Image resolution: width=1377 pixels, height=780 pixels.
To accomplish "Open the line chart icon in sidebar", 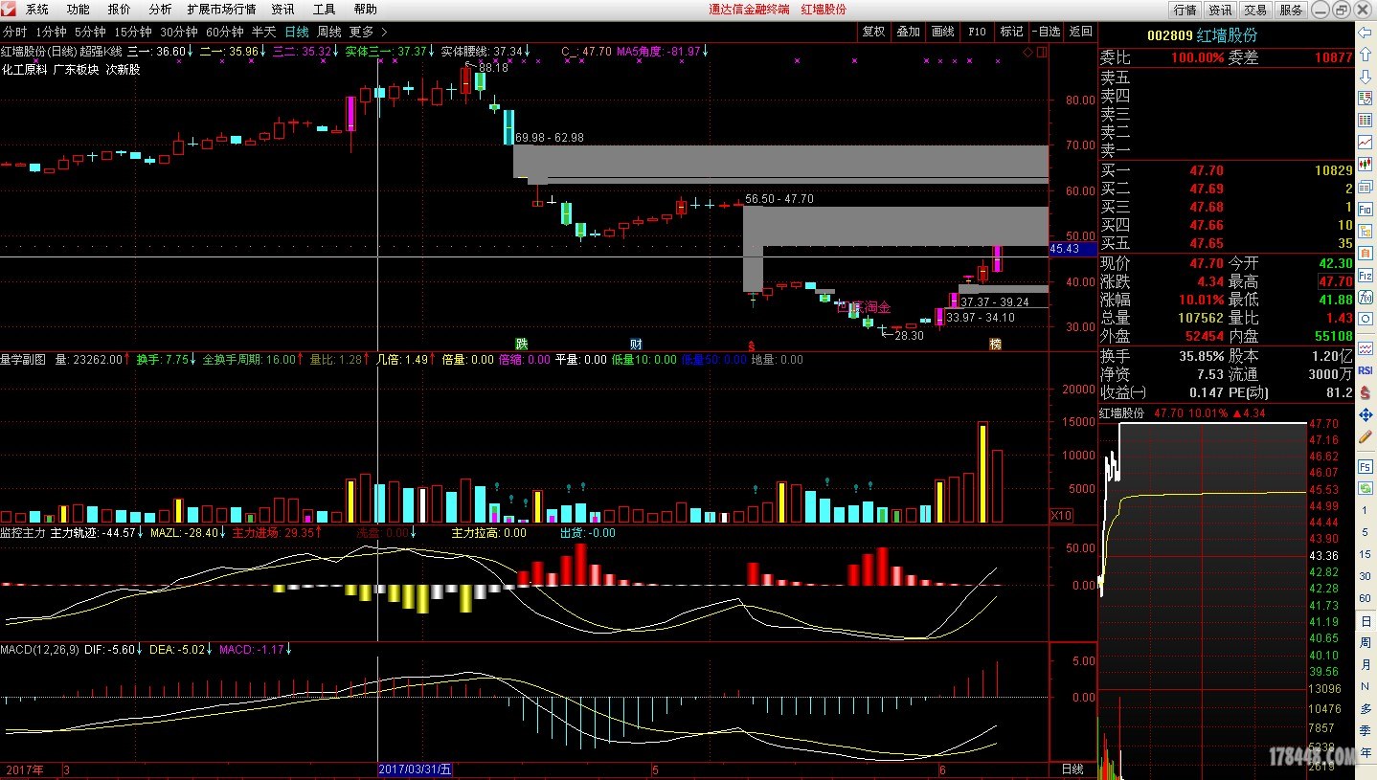I will coord(1365,143).
